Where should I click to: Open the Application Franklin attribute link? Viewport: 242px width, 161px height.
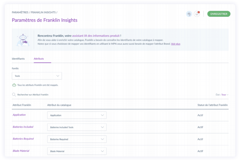[x=19, y=115]
